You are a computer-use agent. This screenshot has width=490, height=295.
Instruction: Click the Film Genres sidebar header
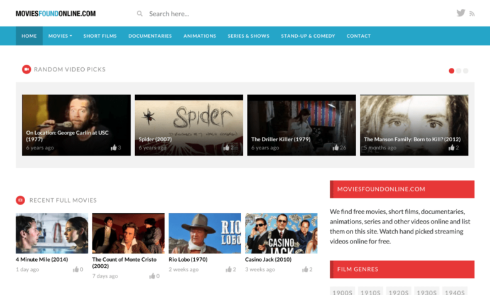pyautogui.click(x=402, y=269)
